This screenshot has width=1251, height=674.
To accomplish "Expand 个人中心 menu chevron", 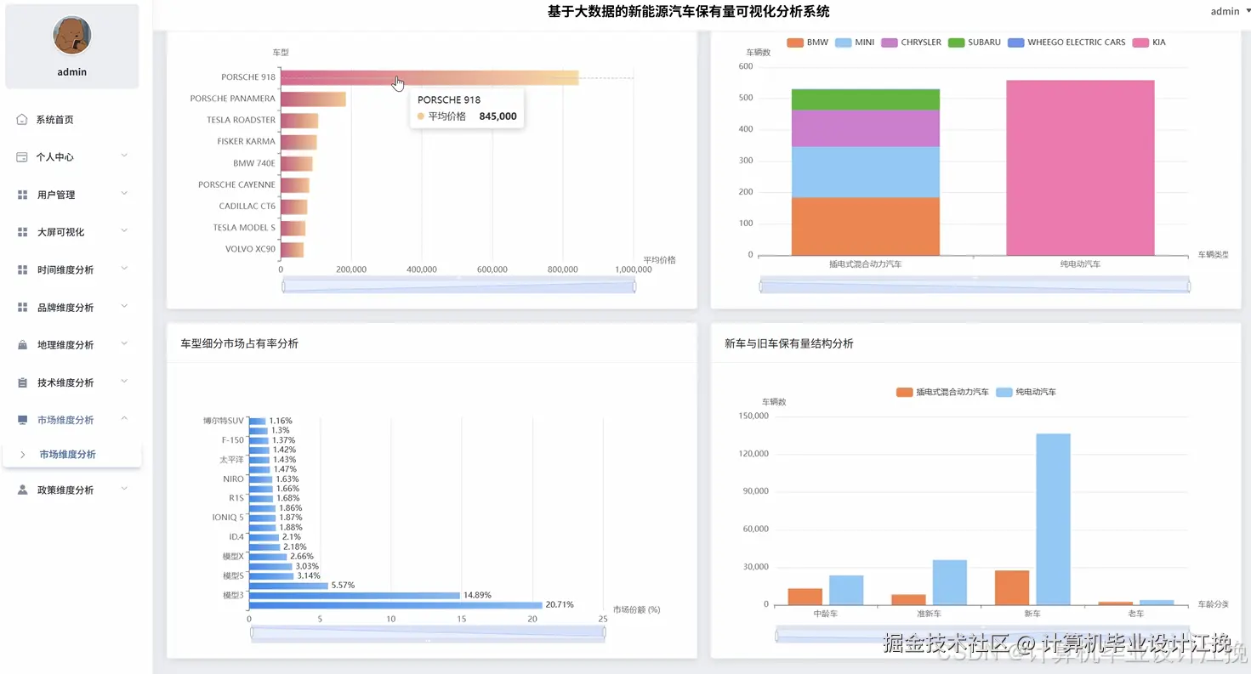I will [x=124, y=156].
